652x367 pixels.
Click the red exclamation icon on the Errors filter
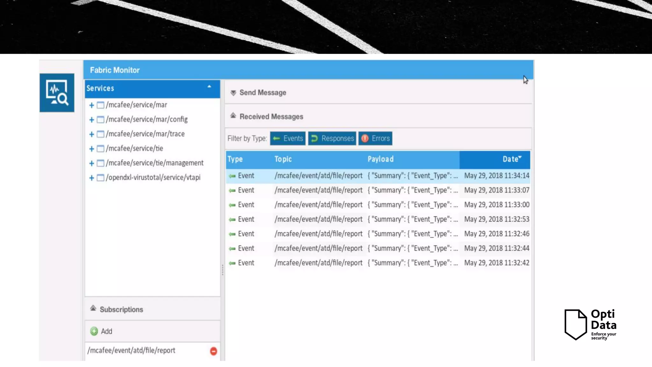[365, 138]
